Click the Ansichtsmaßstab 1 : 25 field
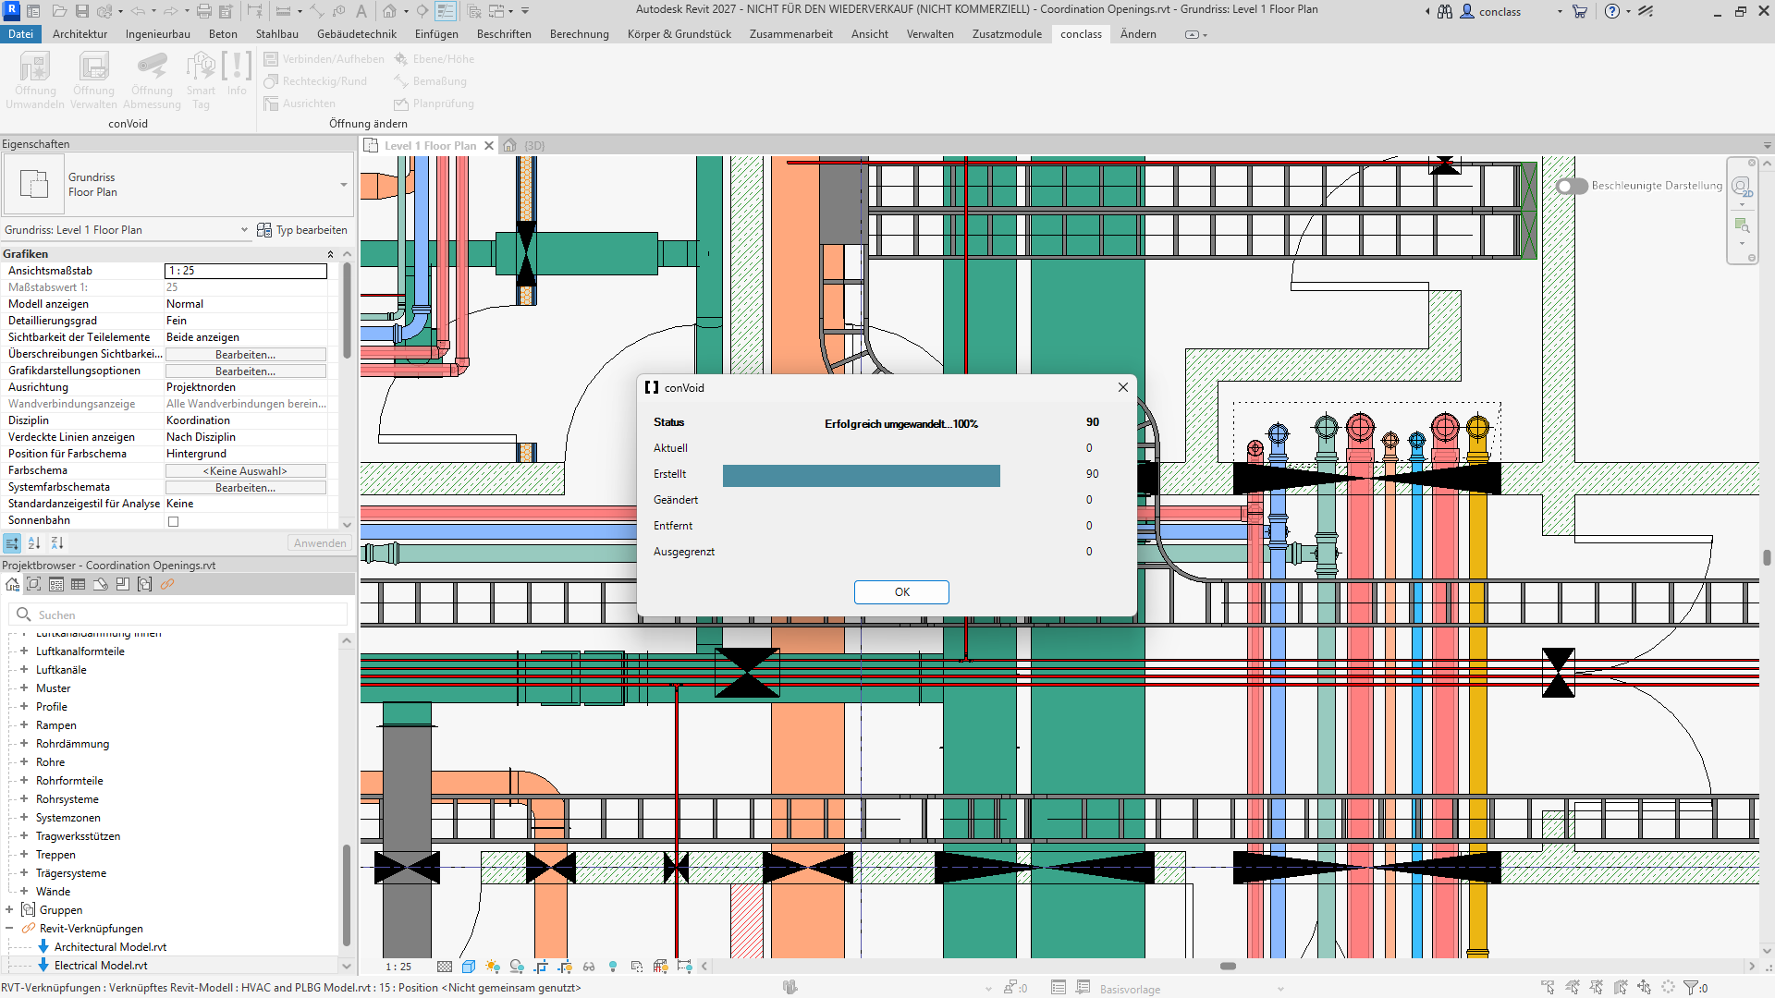 pyautogui.click(x=246, y=271)
